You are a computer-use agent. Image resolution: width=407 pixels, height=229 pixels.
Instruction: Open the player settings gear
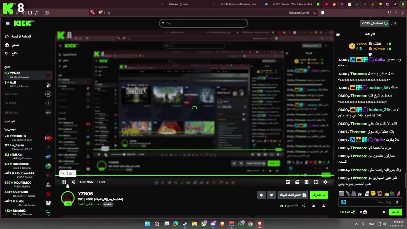(x=325, y=182)
